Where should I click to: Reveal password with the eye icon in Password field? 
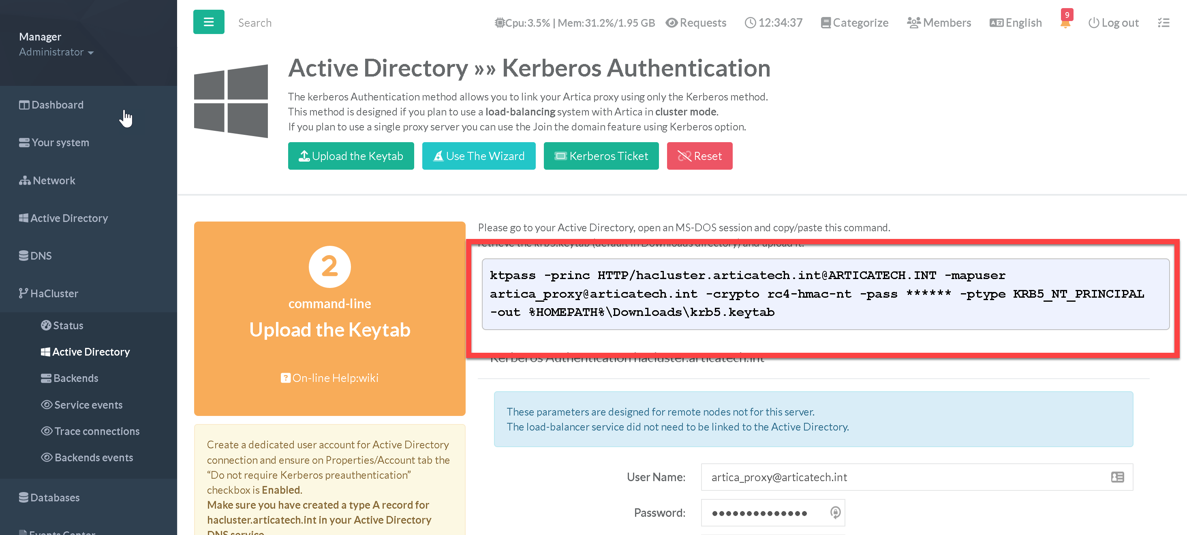point(835,512)
